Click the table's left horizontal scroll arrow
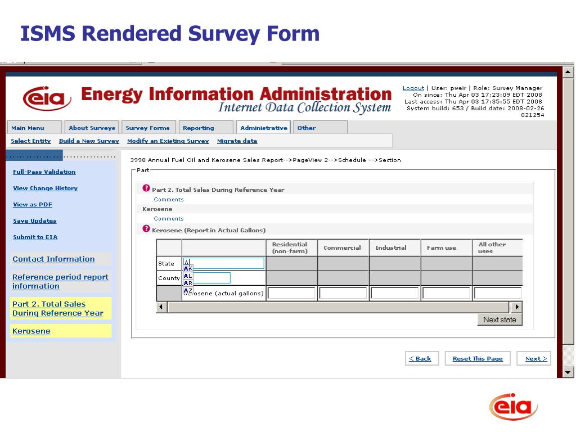This screenshot has height=432, width=576. click(x=161, y=307)
